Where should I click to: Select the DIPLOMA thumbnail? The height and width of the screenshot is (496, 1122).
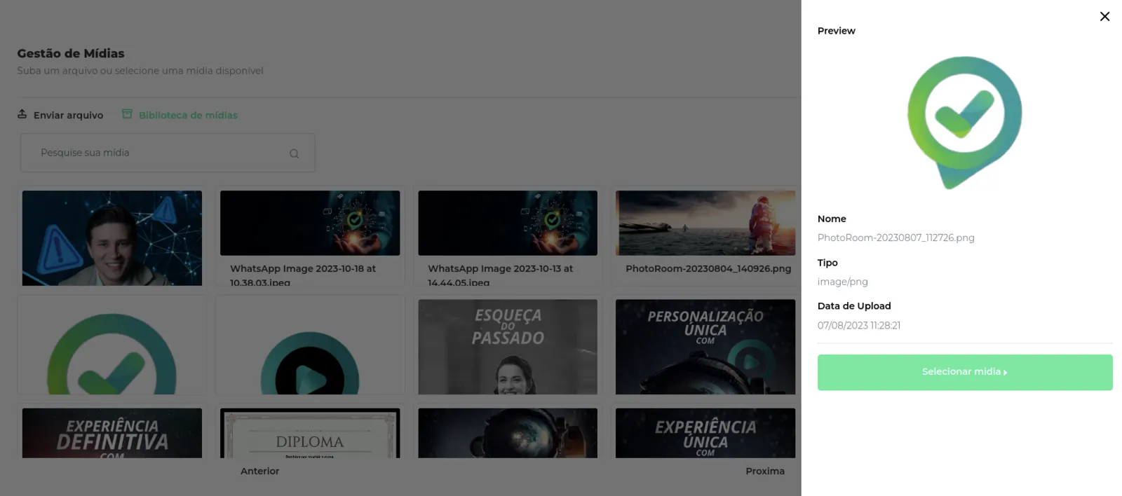310,433
